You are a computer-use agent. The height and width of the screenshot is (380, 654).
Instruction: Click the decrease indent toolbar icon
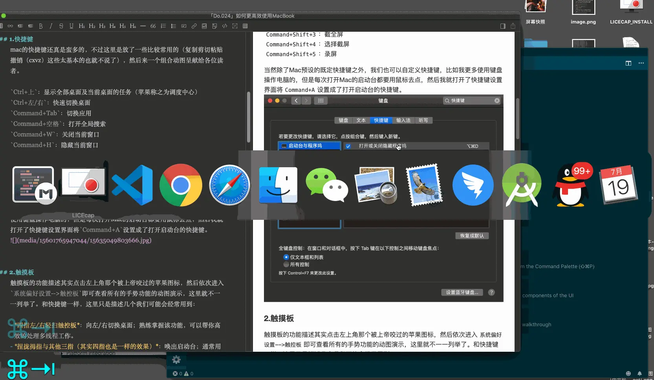click(x=30, y=26)
